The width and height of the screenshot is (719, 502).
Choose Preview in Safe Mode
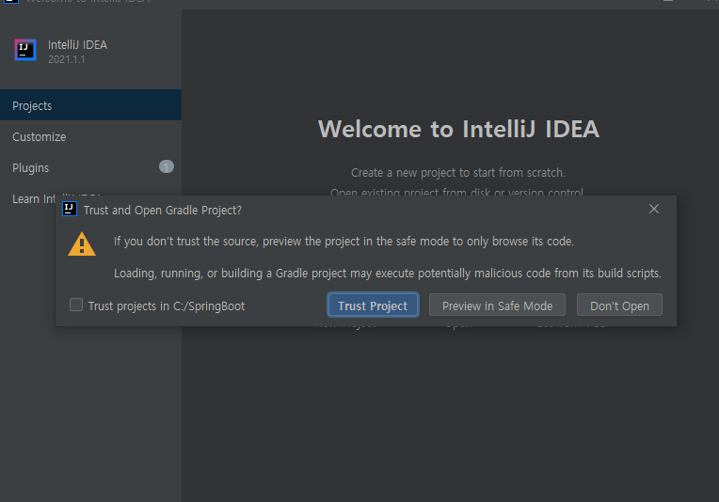(497, 305)
